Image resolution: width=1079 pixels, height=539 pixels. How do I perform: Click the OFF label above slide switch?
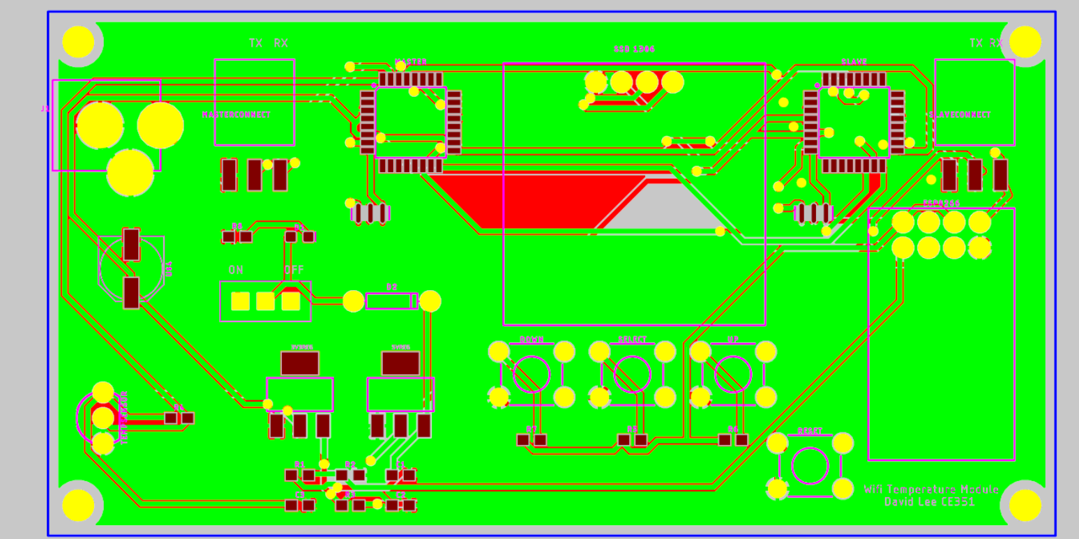click(x=294, y=270)
